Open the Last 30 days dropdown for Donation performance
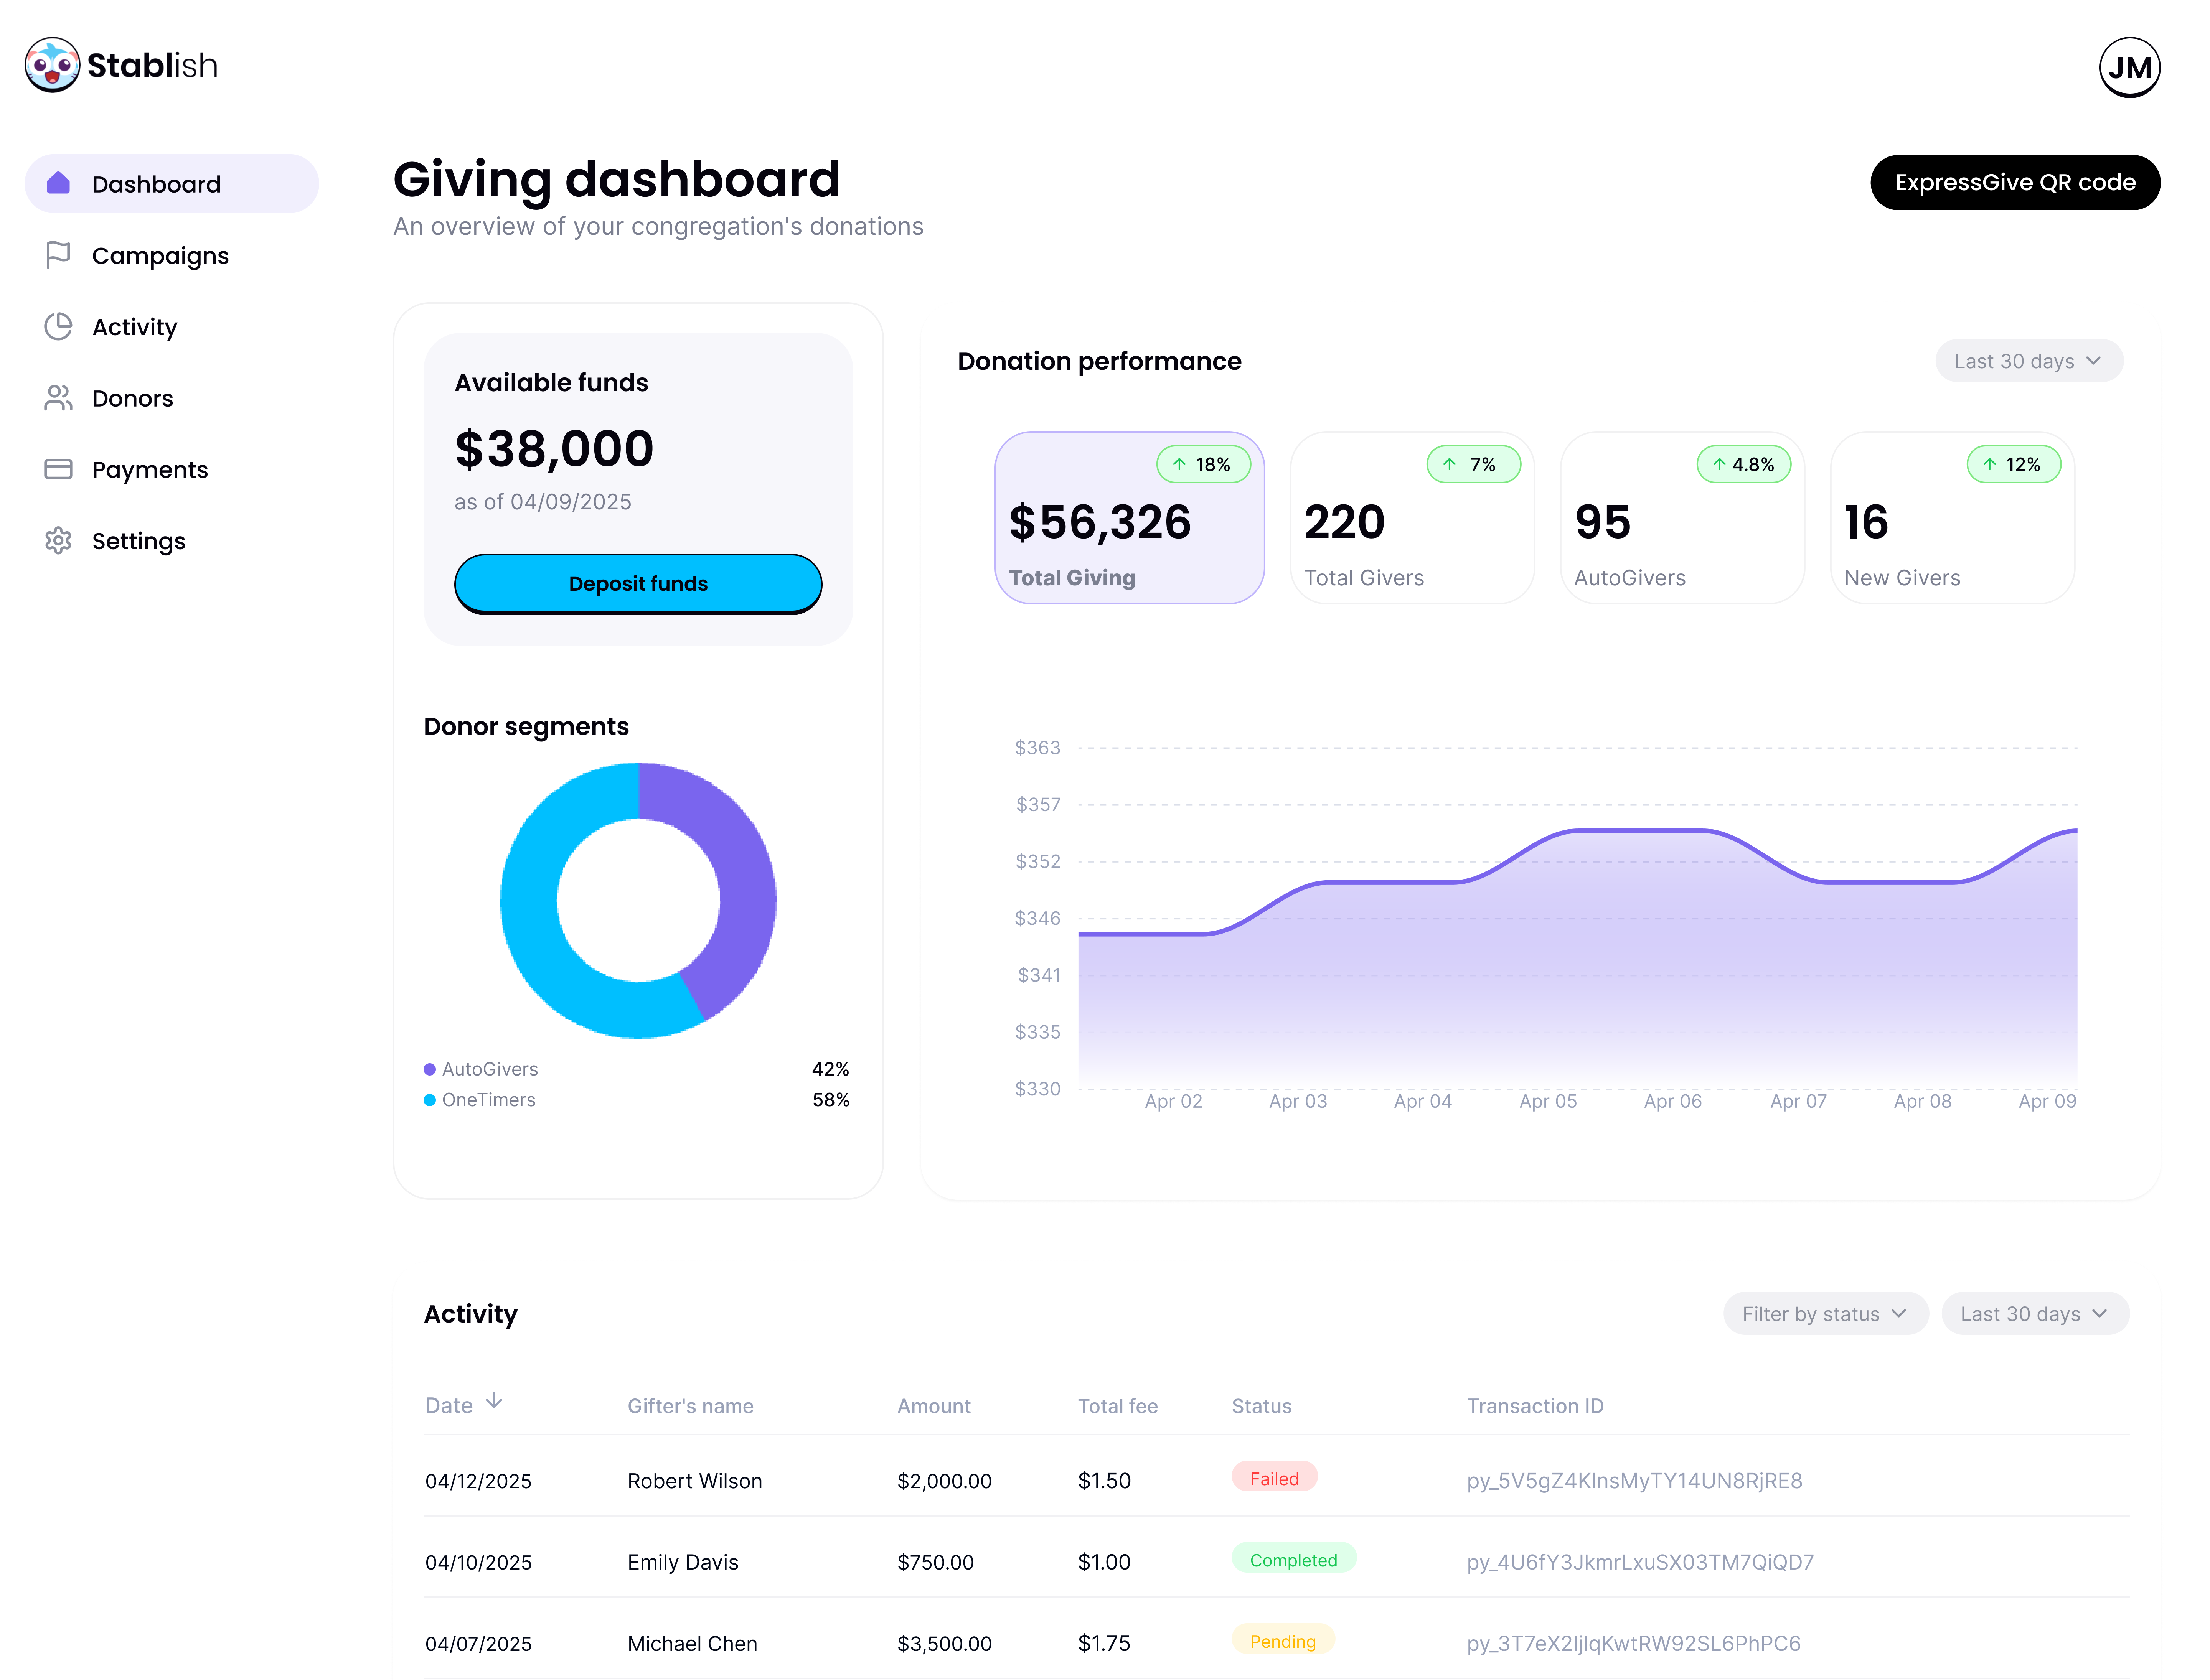The width and height of the screenshot is (2210, 1680). 2029,360
